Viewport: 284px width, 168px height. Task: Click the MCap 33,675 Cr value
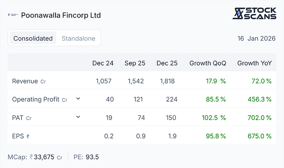point(48,157)
